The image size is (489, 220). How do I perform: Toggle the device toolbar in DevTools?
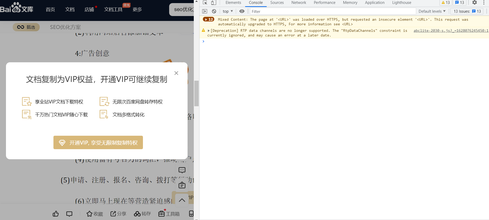(213, 3)
